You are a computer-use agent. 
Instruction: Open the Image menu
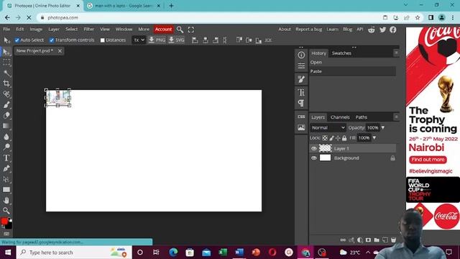[36, 29]
